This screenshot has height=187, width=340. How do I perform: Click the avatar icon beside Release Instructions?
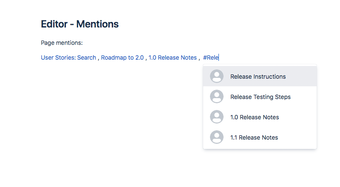(217, 76)
